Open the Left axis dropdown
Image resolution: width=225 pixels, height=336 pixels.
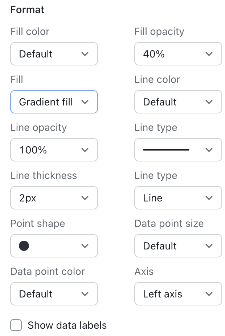(178, 294)
